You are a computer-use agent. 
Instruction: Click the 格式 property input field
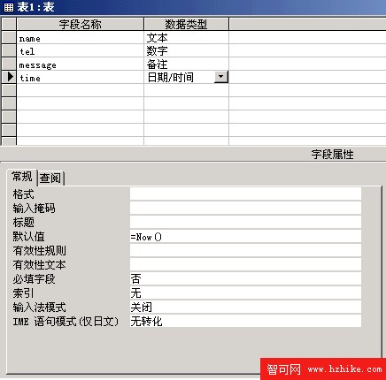coord(245,194)
